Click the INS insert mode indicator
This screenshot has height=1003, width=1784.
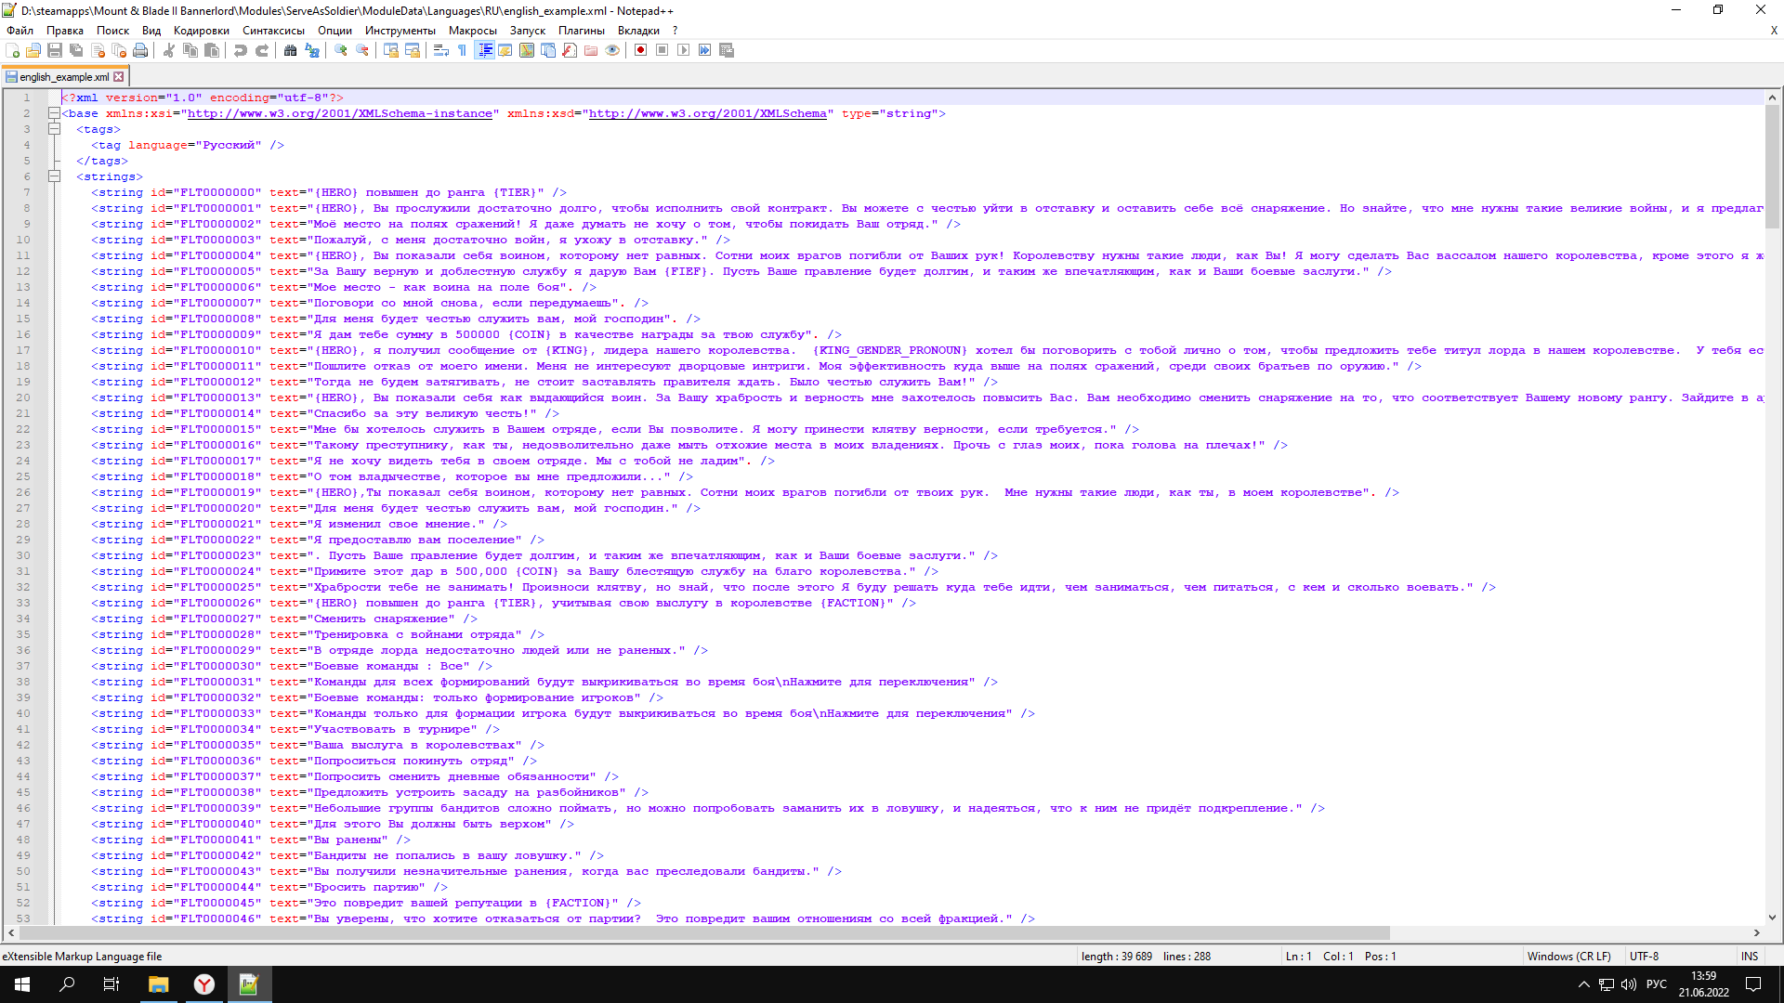click(x=1750, y=956)
